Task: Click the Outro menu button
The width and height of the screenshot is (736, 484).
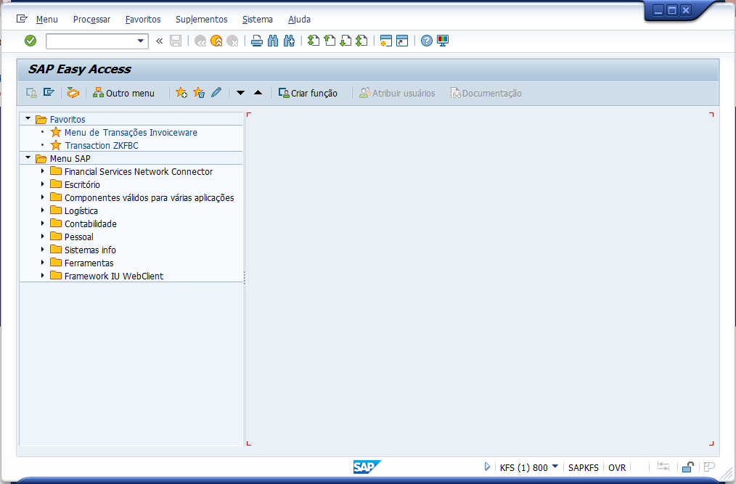Action: (123, 93)
